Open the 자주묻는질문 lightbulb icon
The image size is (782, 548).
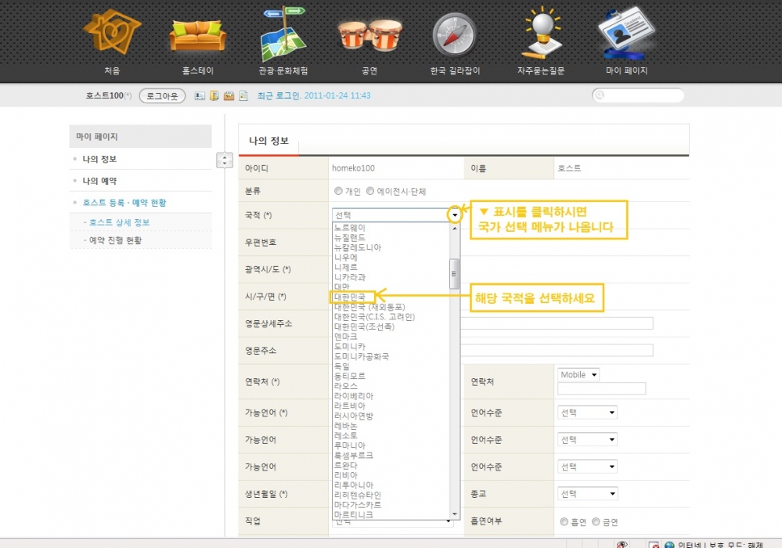click(x=542, y=33)
